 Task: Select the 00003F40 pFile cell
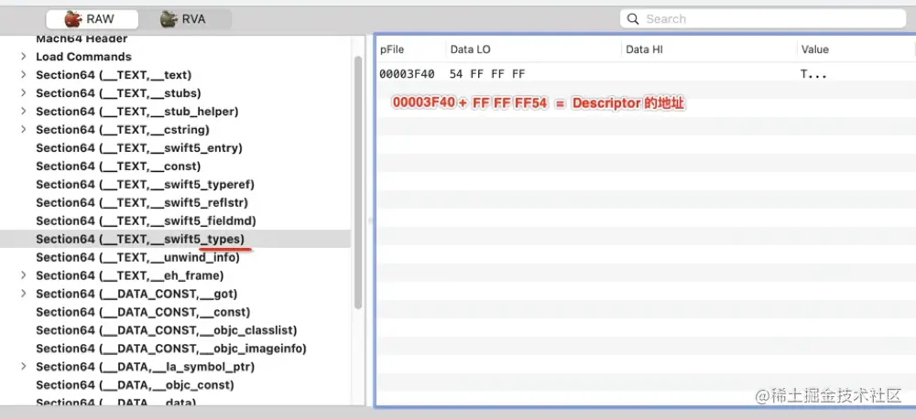407,74
